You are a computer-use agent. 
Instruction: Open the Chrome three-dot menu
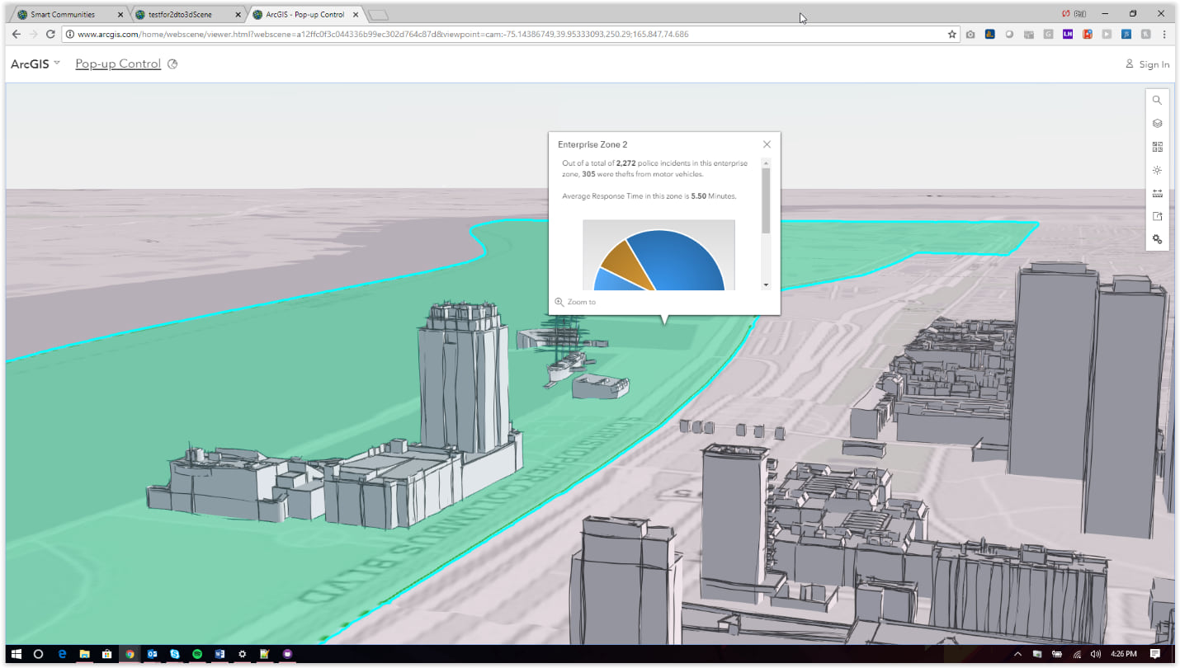pyautogui.click(x=1164, y=34)
